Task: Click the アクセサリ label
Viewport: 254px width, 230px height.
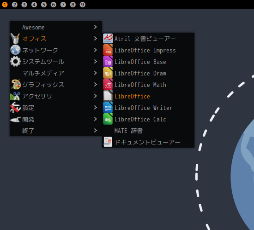Action: pos(37,96)
